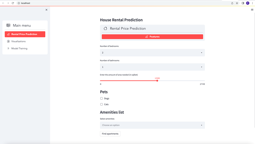Go to Visualizations in the main menu
The height and width of the screenshot is (144, 255).
click(18, 41)
